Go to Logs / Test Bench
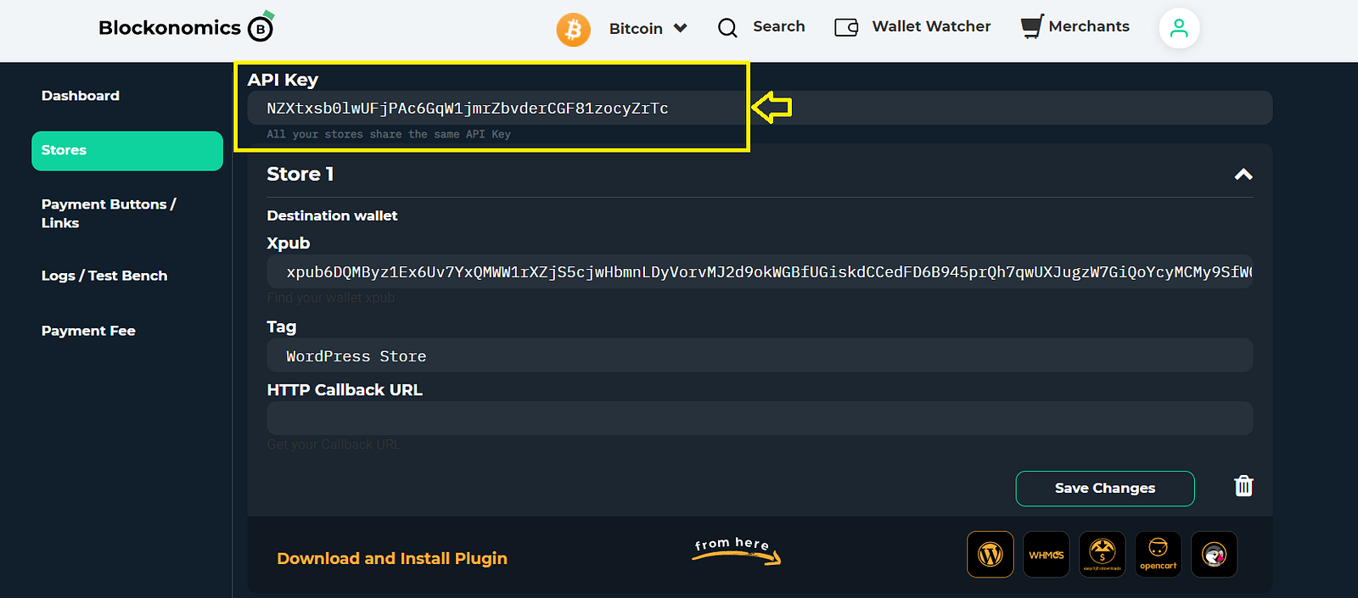This screenshot has width=1358, height=598. pos(104,276)
